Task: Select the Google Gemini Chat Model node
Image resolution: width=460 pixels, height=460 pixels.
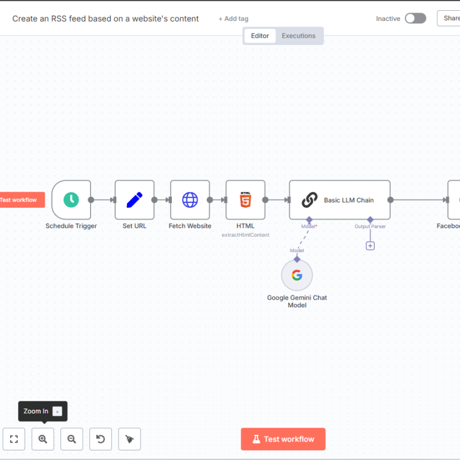Action: (297, 275)
